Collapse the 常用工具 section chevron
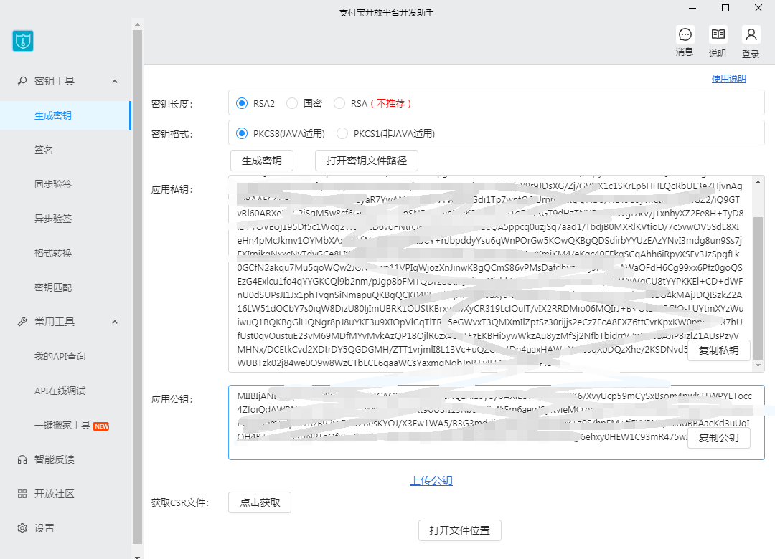775x559 pixels. tap(115, 322)
